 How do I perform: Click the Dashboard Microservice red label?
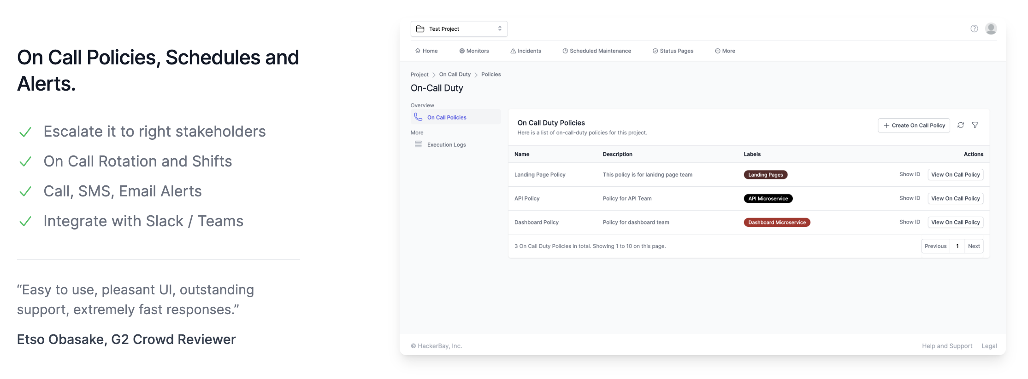777,223
